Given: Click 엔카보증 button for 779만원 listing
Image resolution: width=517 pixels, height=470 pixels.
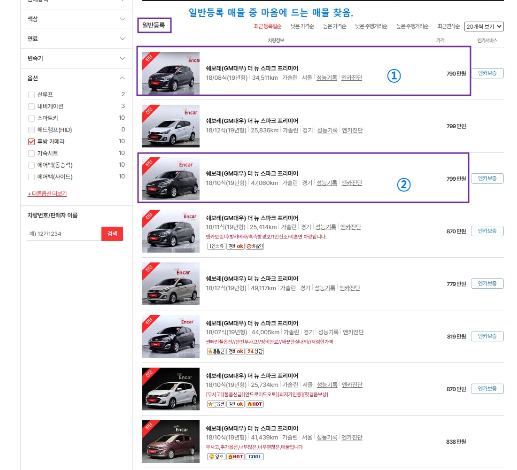Looking at the screenshot, I should [x=487, y=284].
